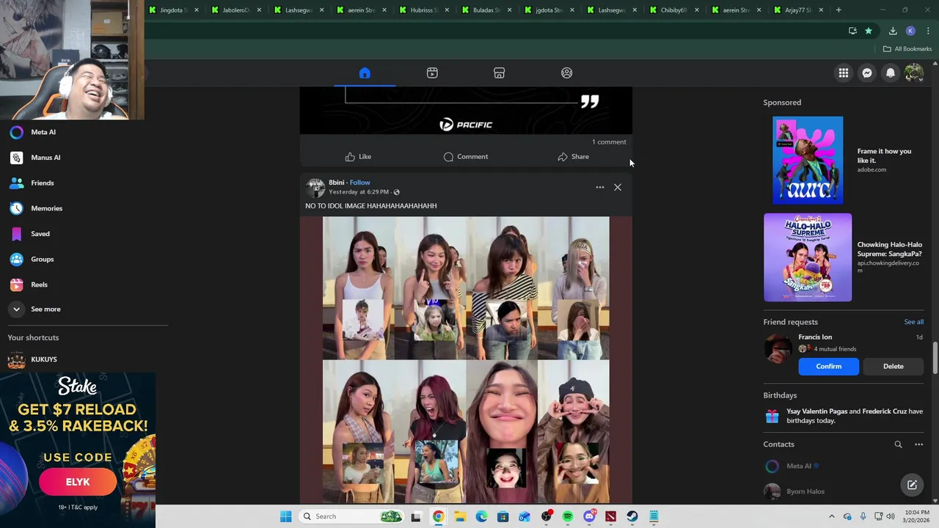Go to Facebook Home feed tab

click(365, 73)
